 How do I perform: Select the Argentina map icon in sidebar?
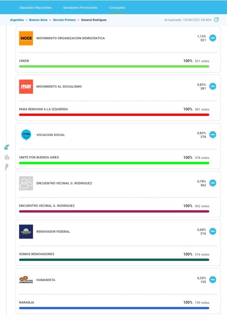(x=7, y=167)
